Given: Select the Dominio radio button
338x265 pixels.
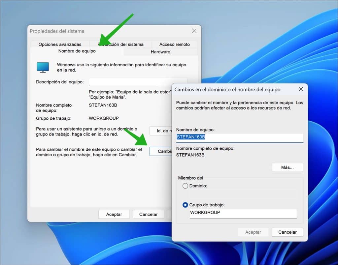Looking at the screenshot, I should click(x=185, y=186).
